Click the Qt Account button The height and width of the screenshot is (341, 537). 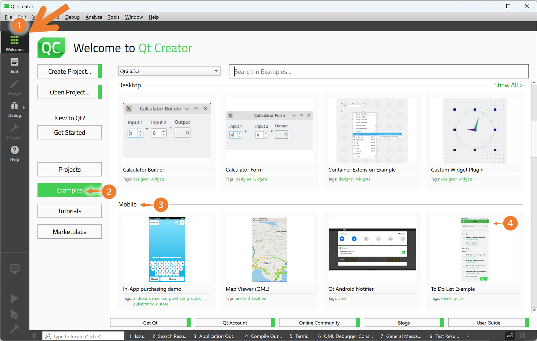[x=235, y=323]
